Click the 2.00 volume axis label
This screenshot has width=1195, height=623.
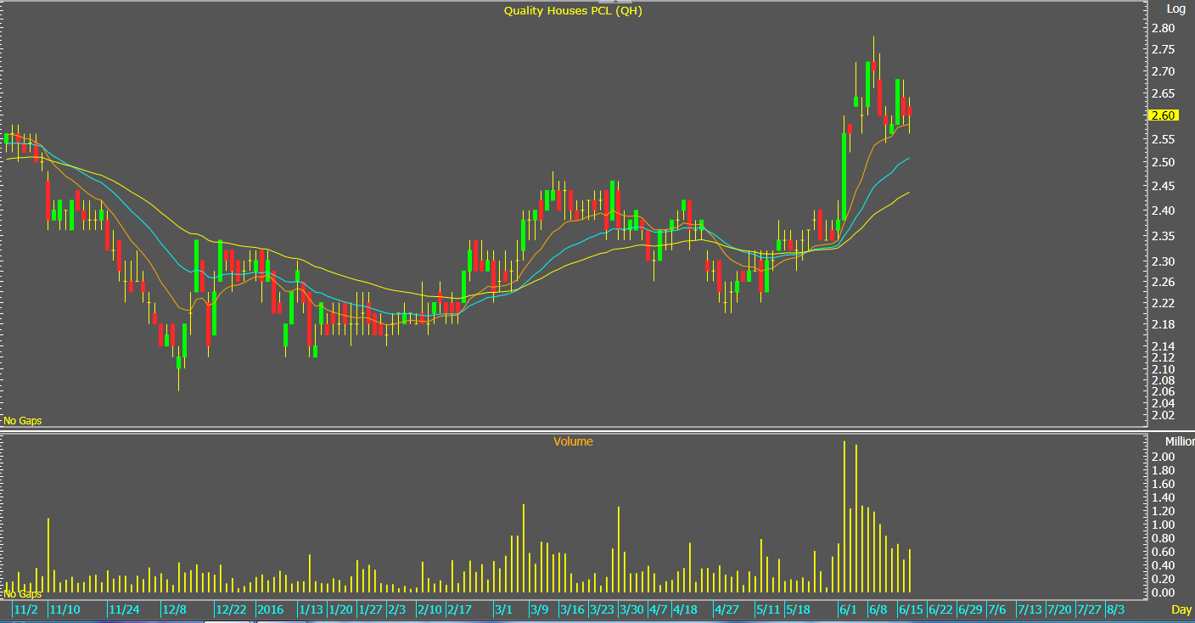(x=1163, y=457)
